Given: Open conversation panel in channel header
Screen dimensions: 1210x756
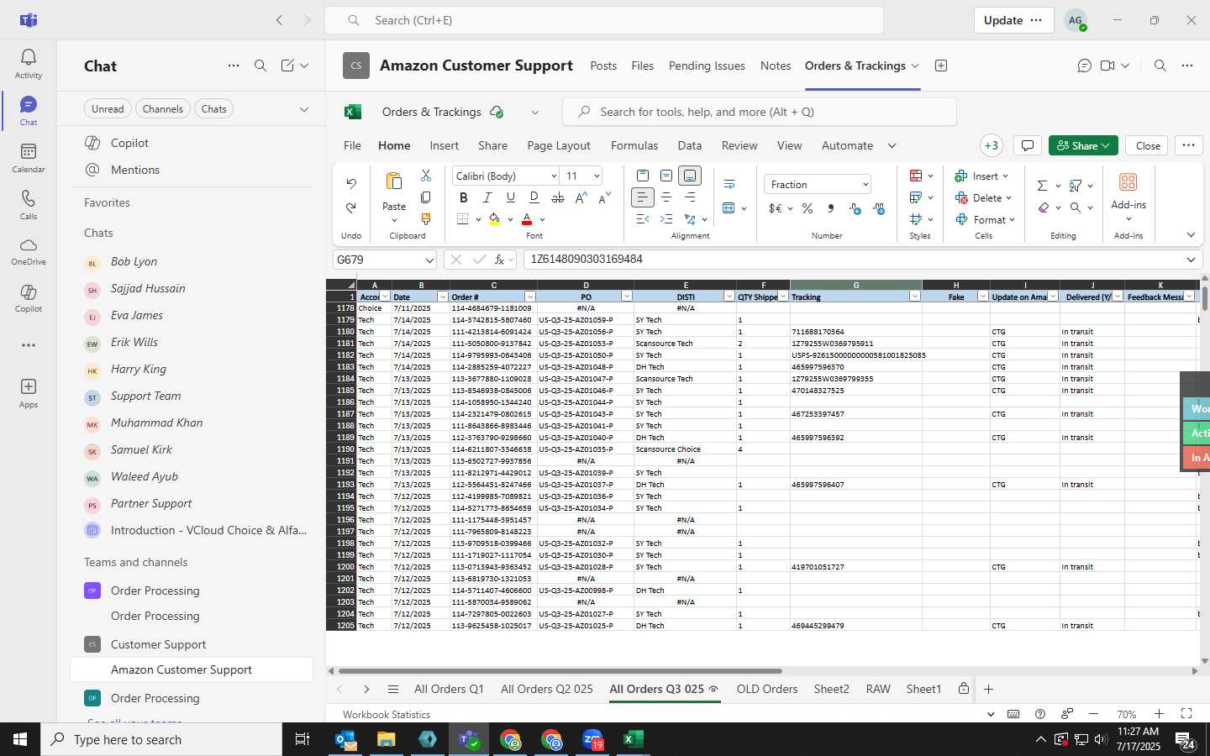Looking at the screenshot, I should click(1084, 66).
